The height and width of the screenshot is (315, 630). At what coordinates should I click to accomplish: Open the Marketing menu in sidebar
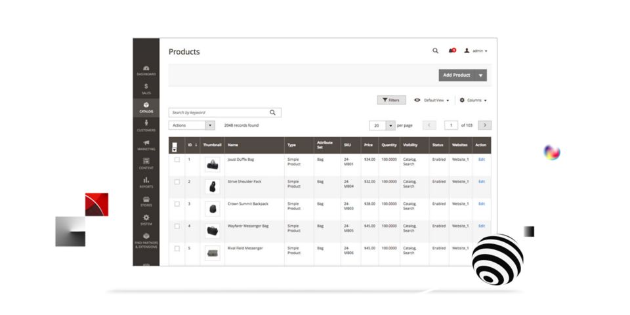[146, 145]
